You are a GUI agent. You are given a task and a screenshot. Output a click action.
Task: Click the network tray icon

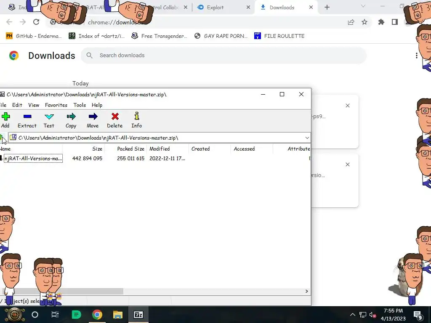point(363,315)
